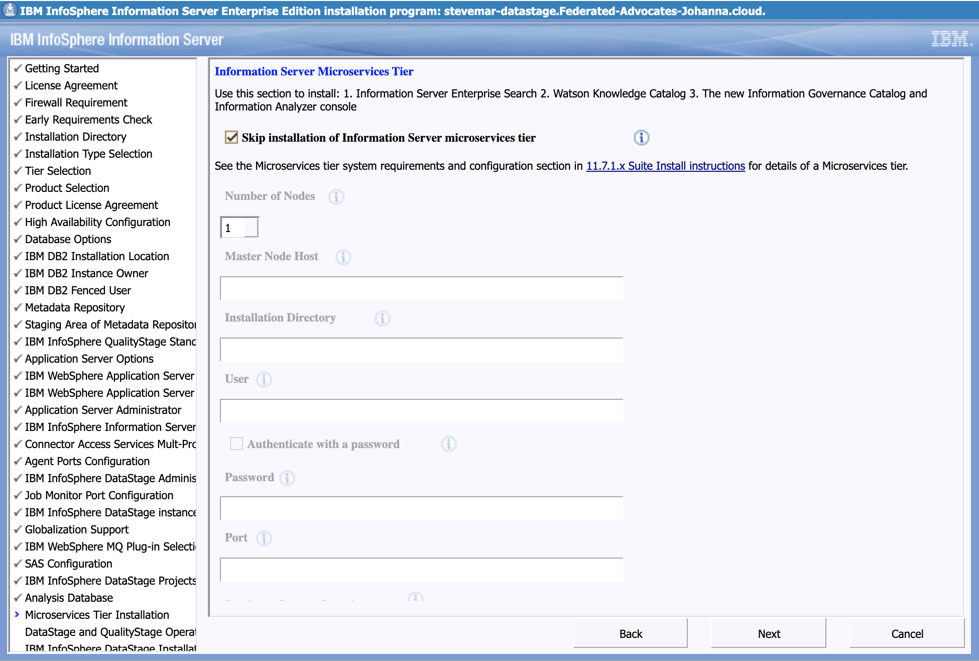Show info icon next to Port
Viewport: 979px width, 661px height.
(264, 538)
